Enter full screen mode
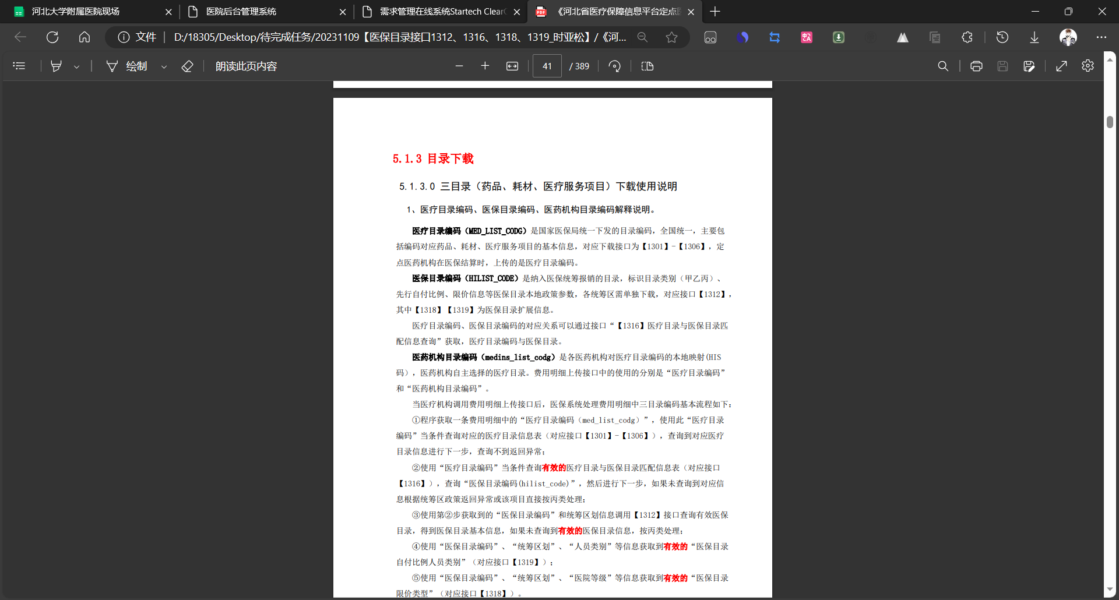Viewport: 1119px width, 600px height. [1061, 66]
